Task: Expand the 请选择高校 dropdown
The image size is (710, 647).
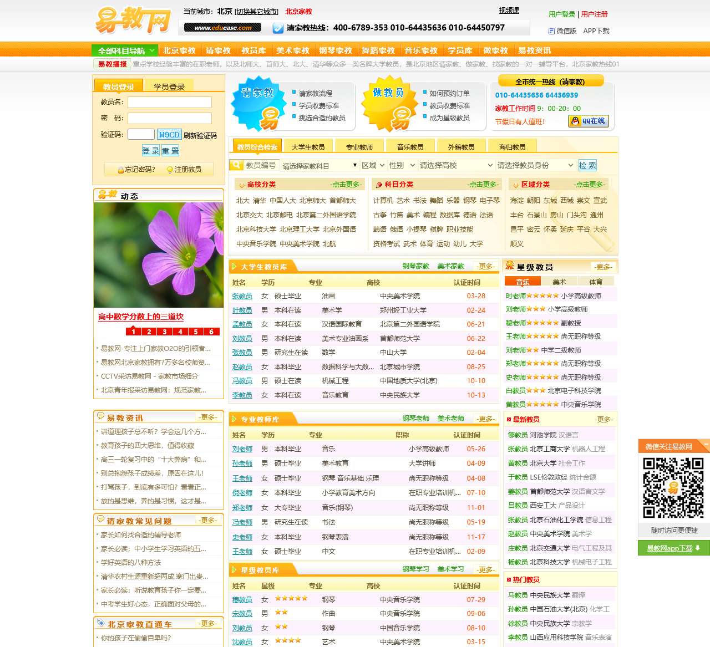Action: click(x=456, y=165)
